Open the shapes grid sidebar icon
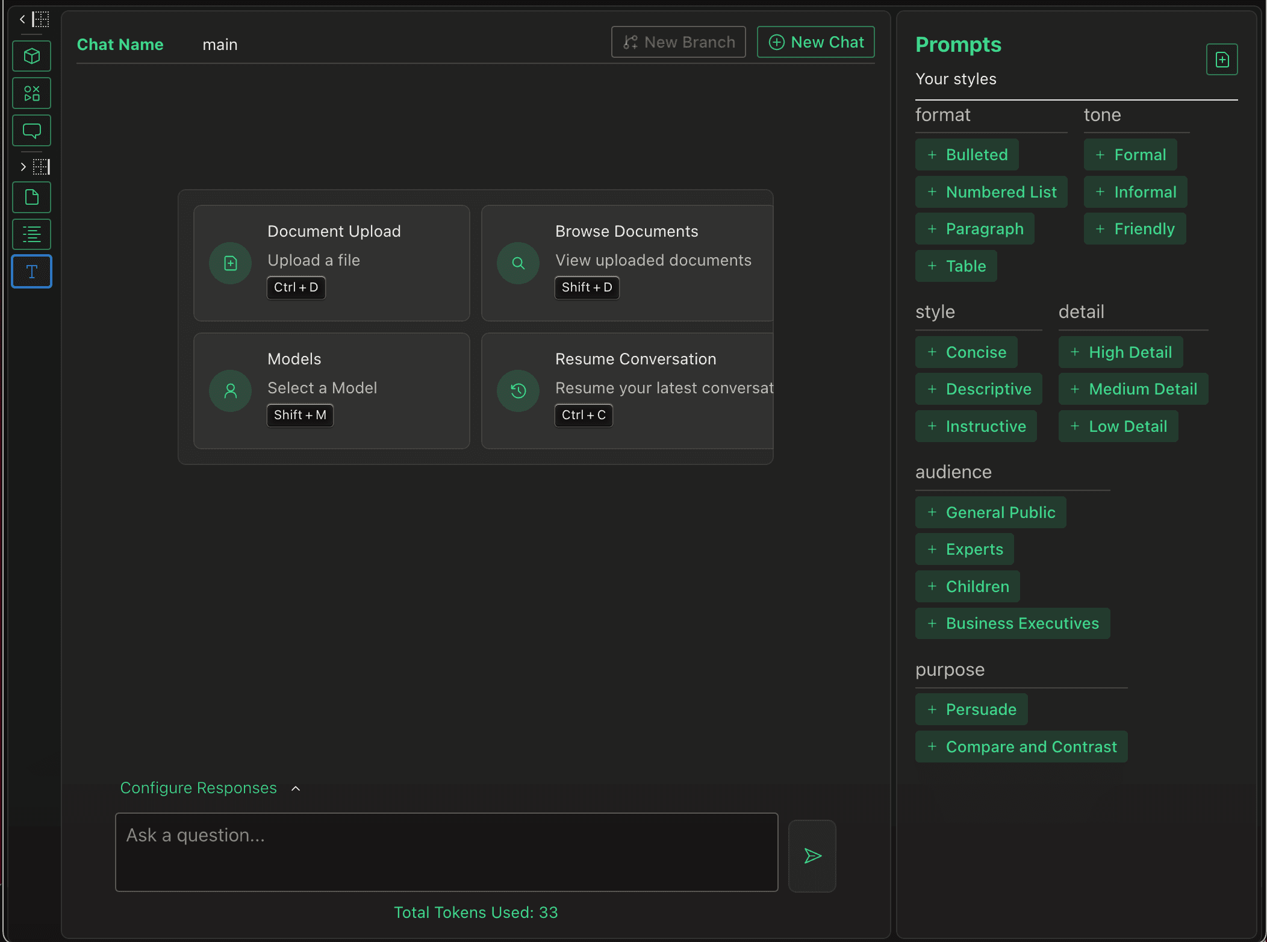The image size is (1267, 942). pyautogui.click(x=32, y=93)
